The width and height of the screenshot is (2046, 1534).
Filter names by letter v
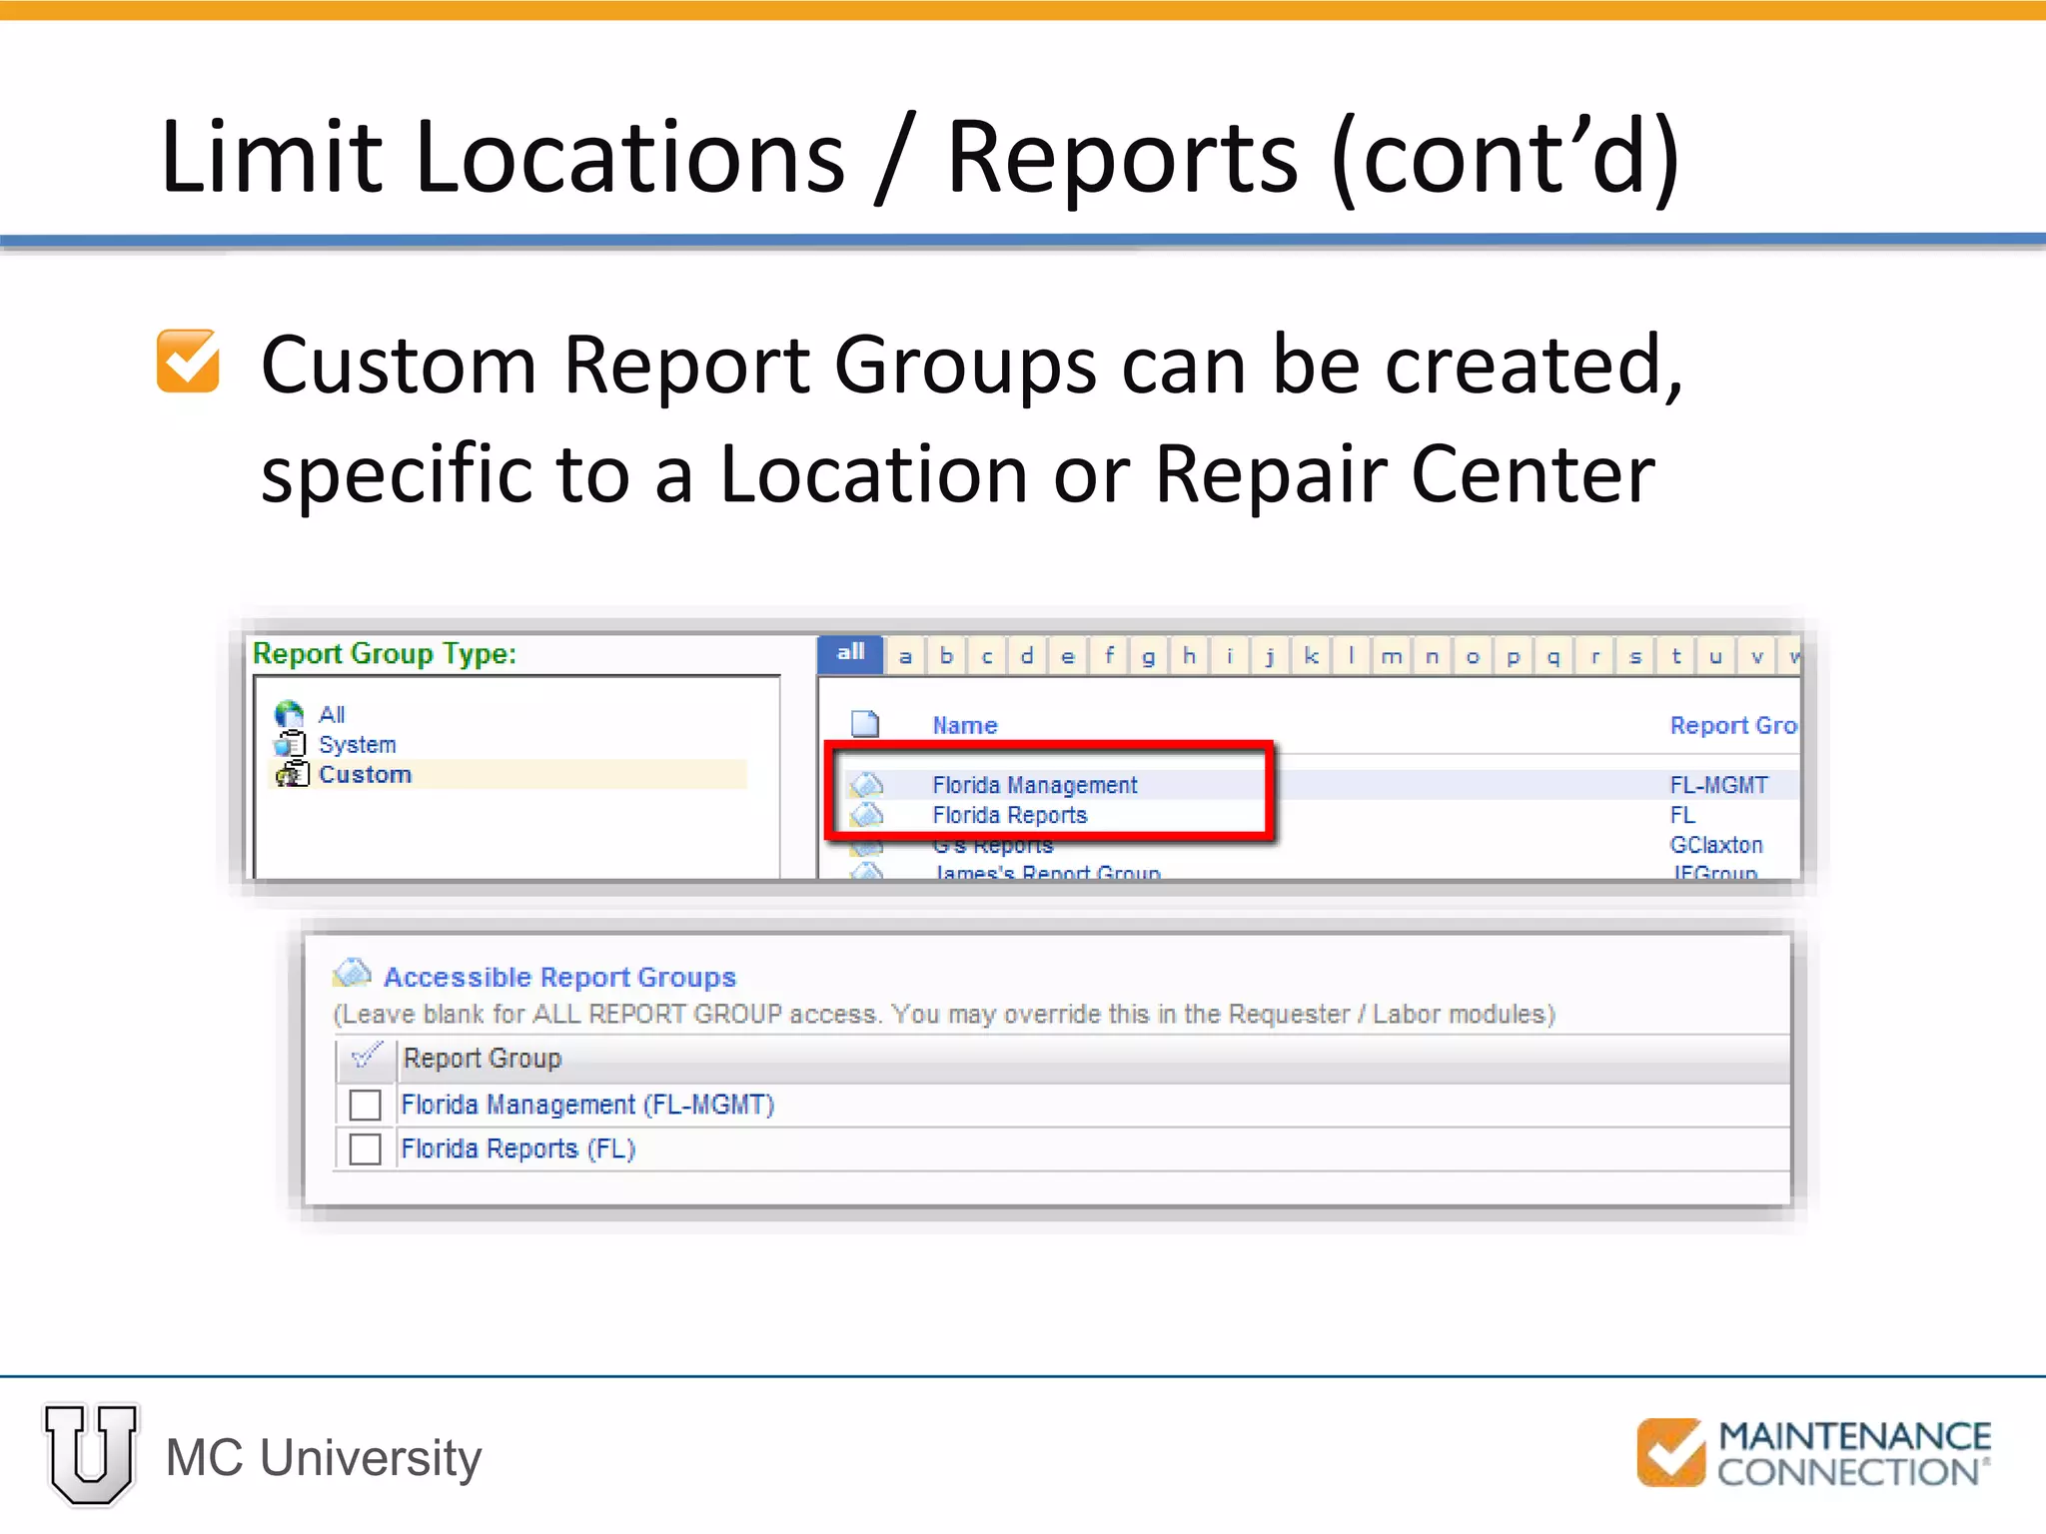[1757, 656]
